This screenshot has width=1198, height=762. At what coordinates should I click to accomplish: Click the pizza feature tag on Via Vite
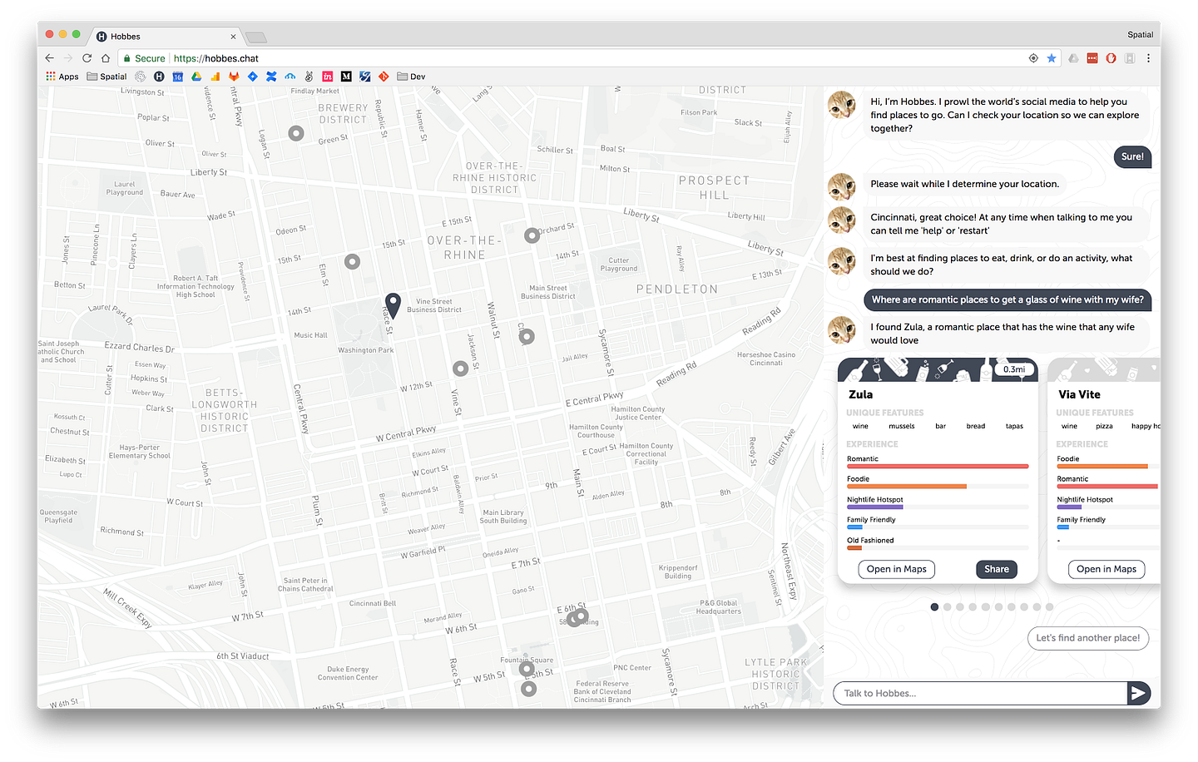tap(1104, 426)
